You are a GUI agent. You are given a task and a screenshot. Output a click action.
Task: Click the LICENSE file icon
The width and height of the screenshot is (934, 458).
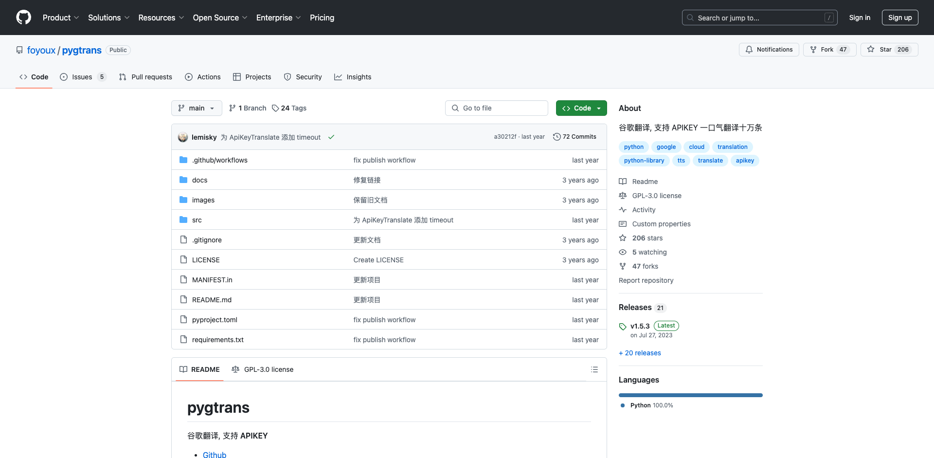pyautogui.click(x=183, y=259)
